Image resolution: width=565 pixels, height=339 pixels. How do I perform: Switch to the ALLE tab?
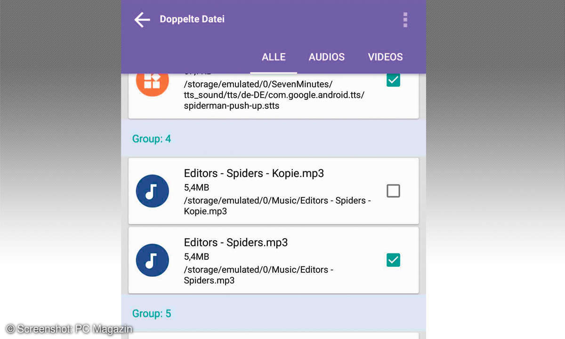coord(274,57)
